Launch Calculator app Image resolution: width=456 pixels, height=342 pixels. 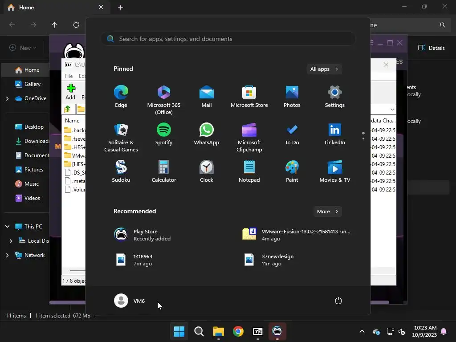(164, 171)
